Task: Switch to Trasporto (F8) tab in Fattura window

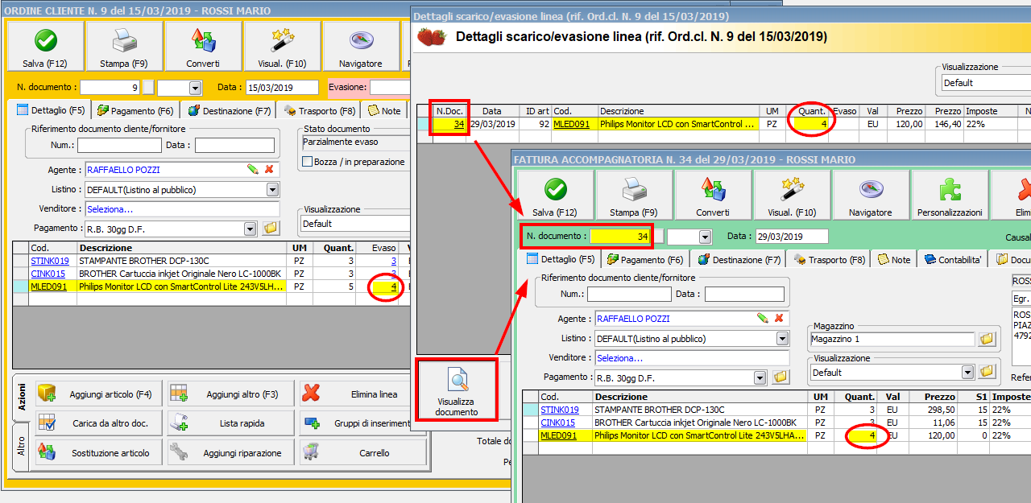Action: pos(829,260)
